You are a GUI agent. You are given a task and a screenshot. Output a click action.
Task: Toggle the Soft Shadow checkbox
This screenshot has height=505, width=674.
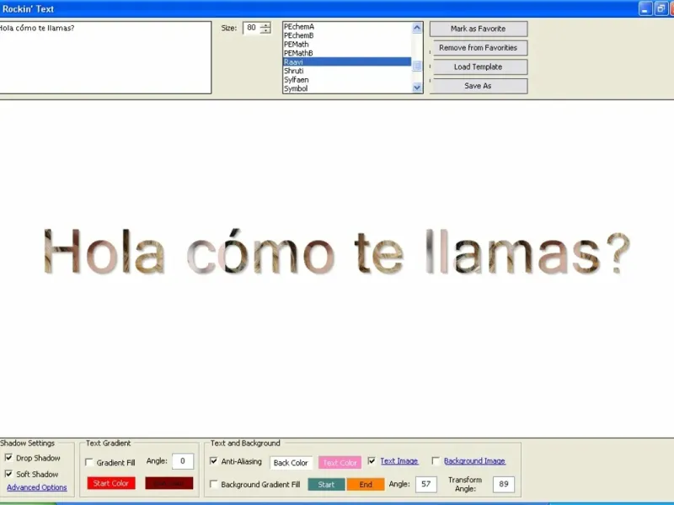point(8,474)
